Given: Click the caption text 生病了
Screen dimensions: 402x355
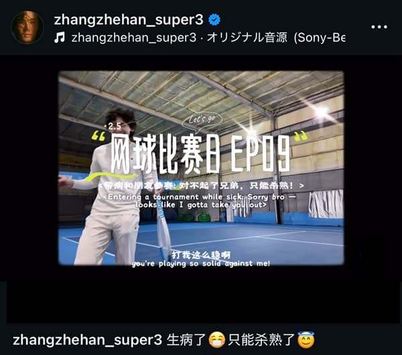Looking at the screenshot, I should [186, 340].
